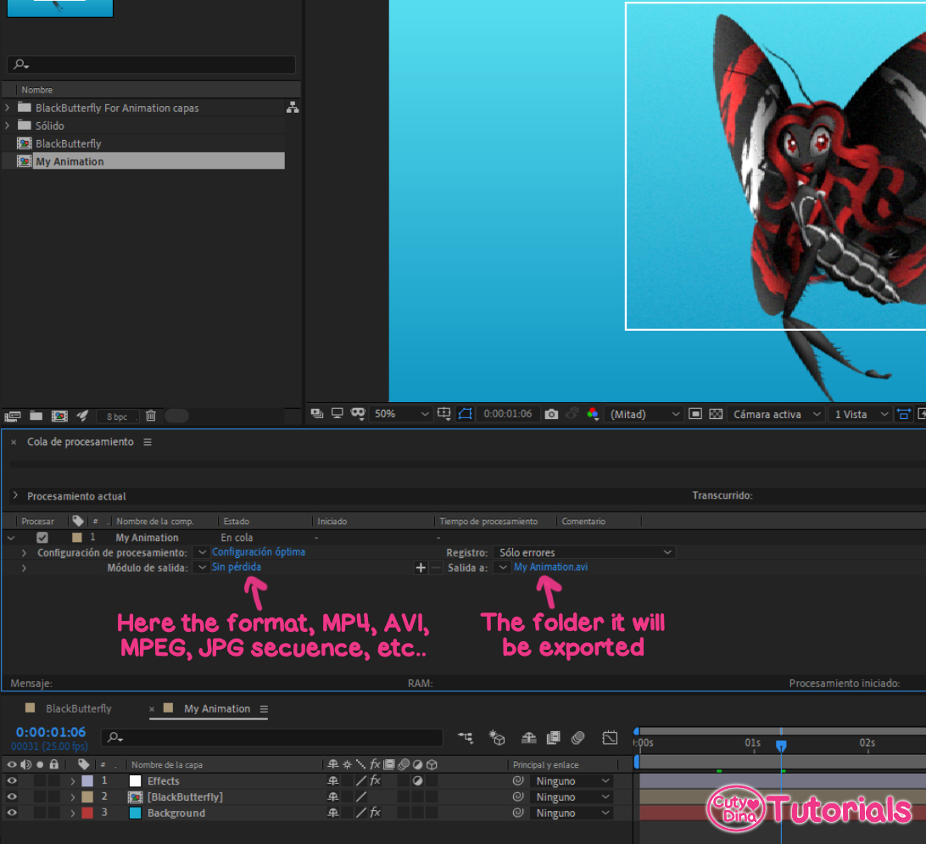Create a new composition from panel footer

click(x=59, y=416)
